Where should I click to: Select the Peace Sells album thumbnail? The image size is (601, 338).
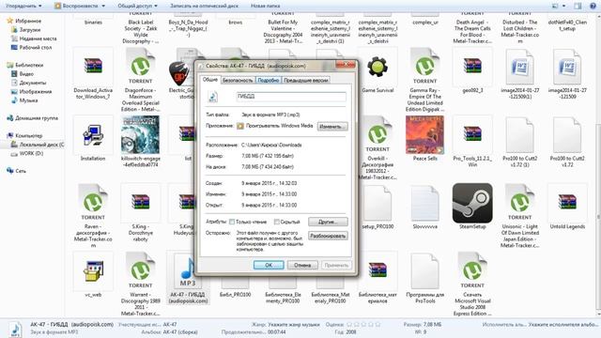[x=425, y=135]
